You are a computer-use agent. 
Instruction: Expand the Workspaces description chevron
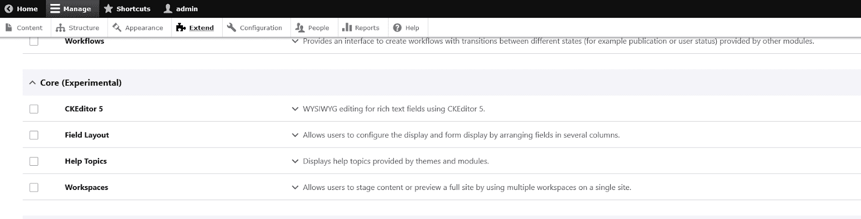(295, 187)
